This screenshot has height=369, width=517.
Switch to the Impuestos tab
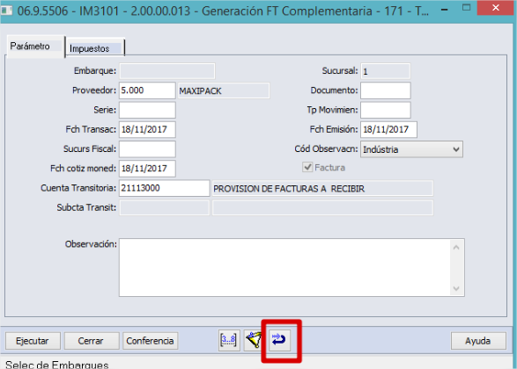(94, 48)
